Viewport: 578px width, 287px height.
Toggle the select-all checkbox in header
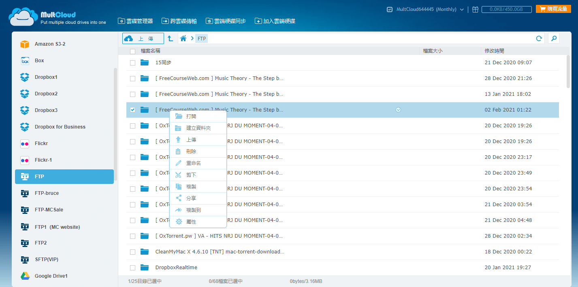tap(132, 51)
